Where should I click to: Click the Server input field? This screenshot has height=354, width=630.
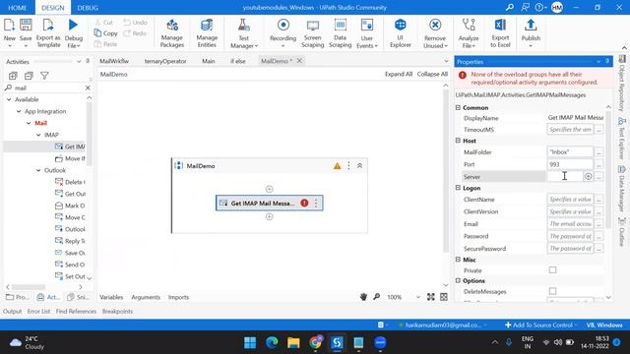[564, 176]
